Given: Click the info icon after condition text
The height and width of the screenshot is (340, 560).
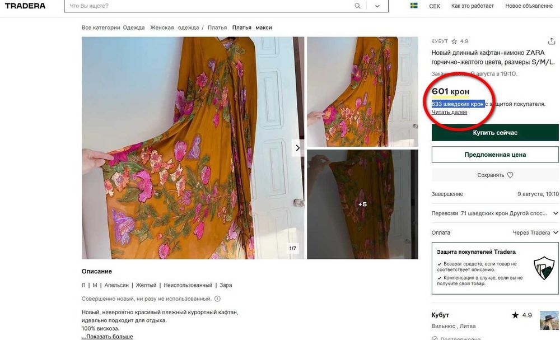Looking at the screenshot, I should [x=217, y=299].
